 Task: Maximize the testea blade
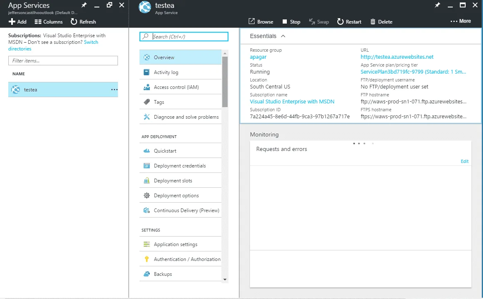[x=463, y=5]
